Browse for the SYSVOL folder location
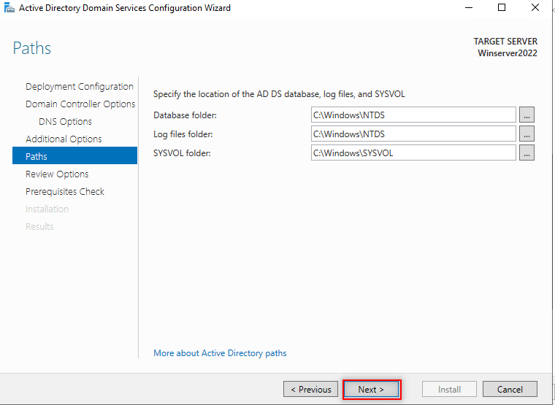555x405 pixels. (x=527, y=153)
